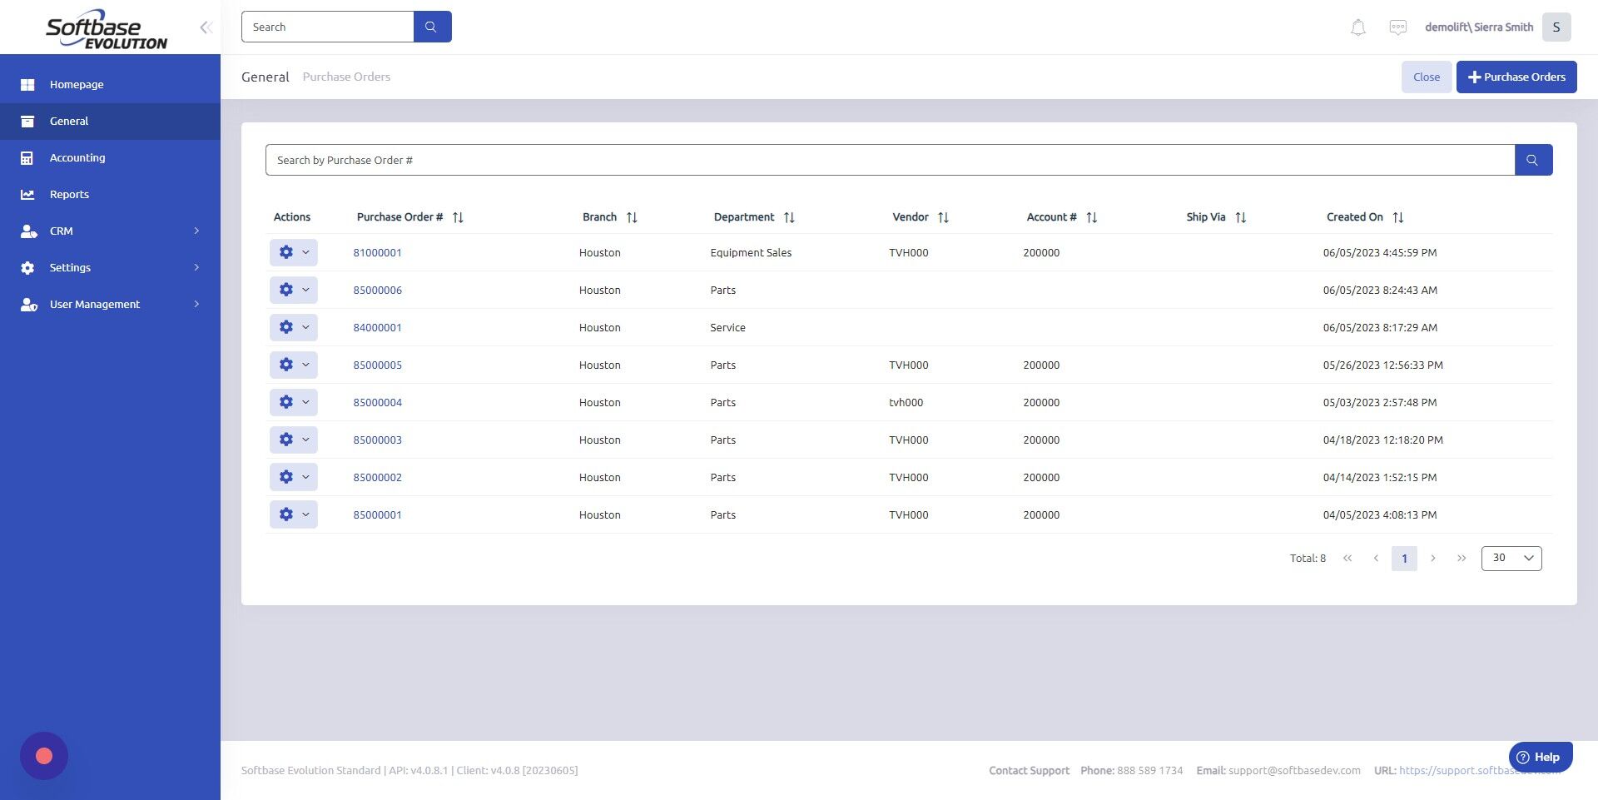Open the chat/messages icon near the profile
1598x800 pixels.
tap(1399, 27)
